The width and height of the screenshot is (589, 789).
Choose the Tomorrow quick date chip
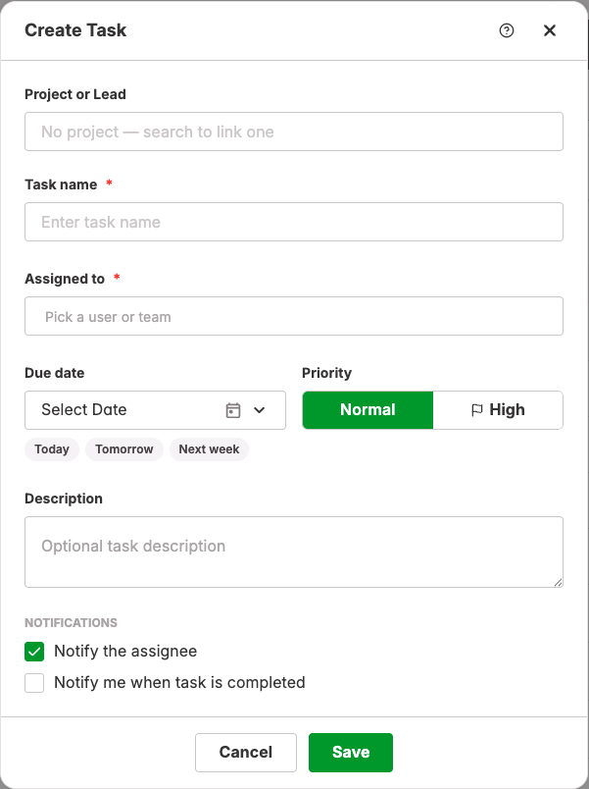coord(124,449)
